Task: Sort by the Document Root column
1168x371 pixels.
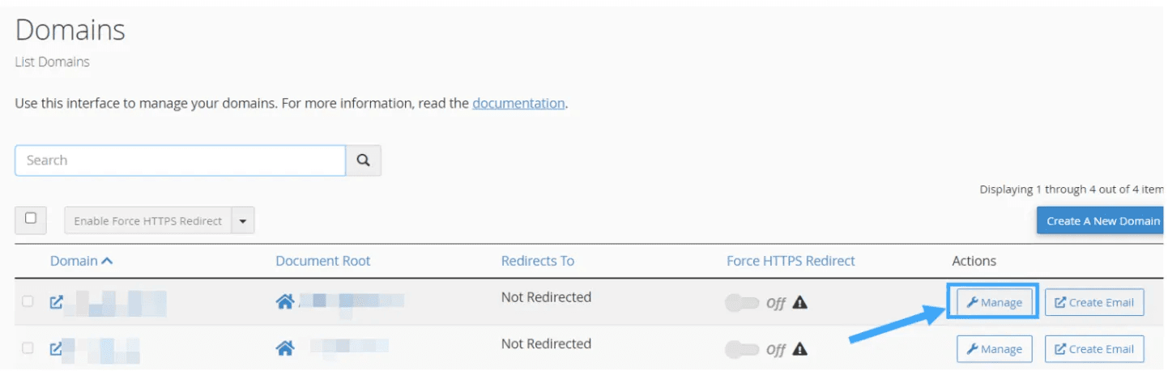Action: [x=322, y=261]
